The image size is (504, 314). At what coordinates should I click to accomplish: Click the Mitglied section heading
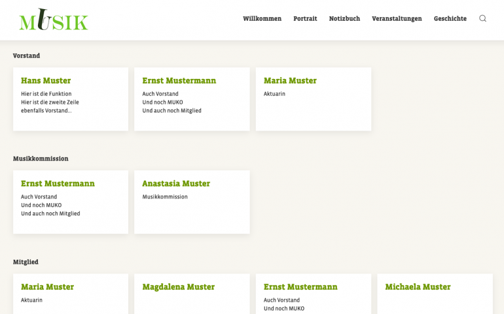[x=26, y=262]
